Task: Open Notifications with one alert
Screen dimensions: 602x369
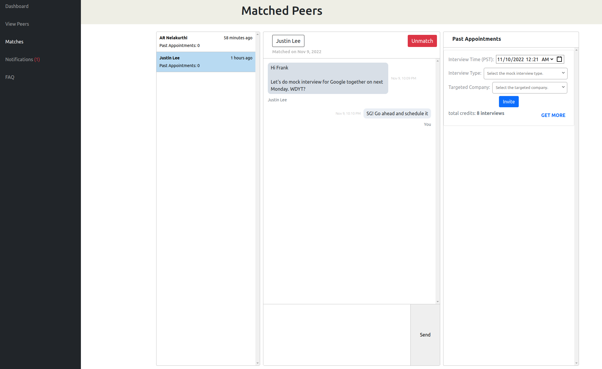Action: pos(22,59)
